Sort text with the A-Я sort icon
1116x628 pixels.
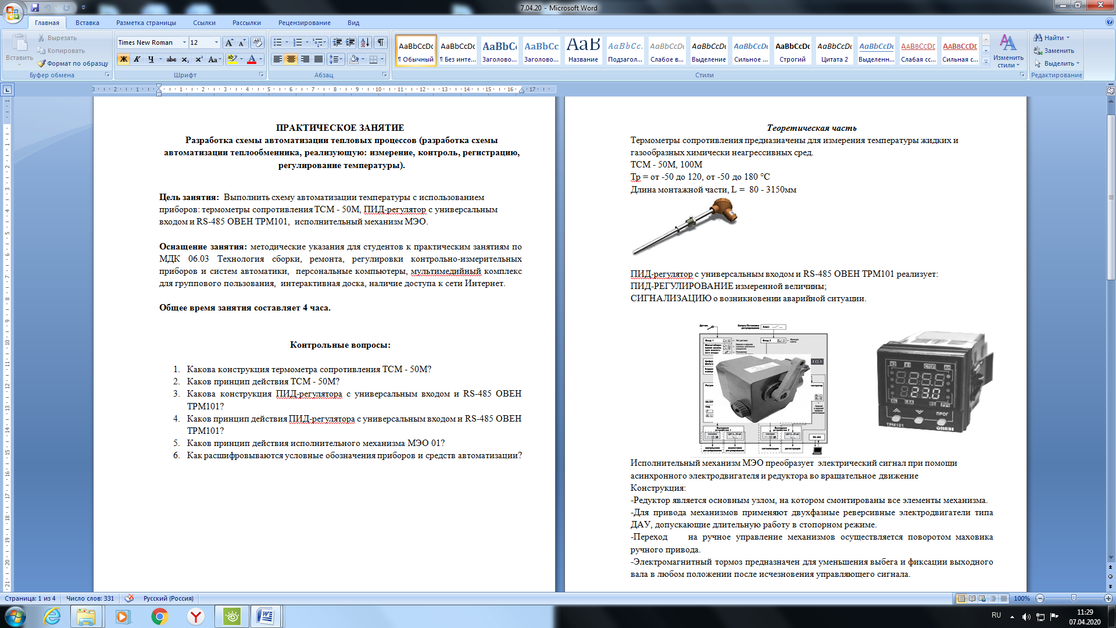point(365,42)
